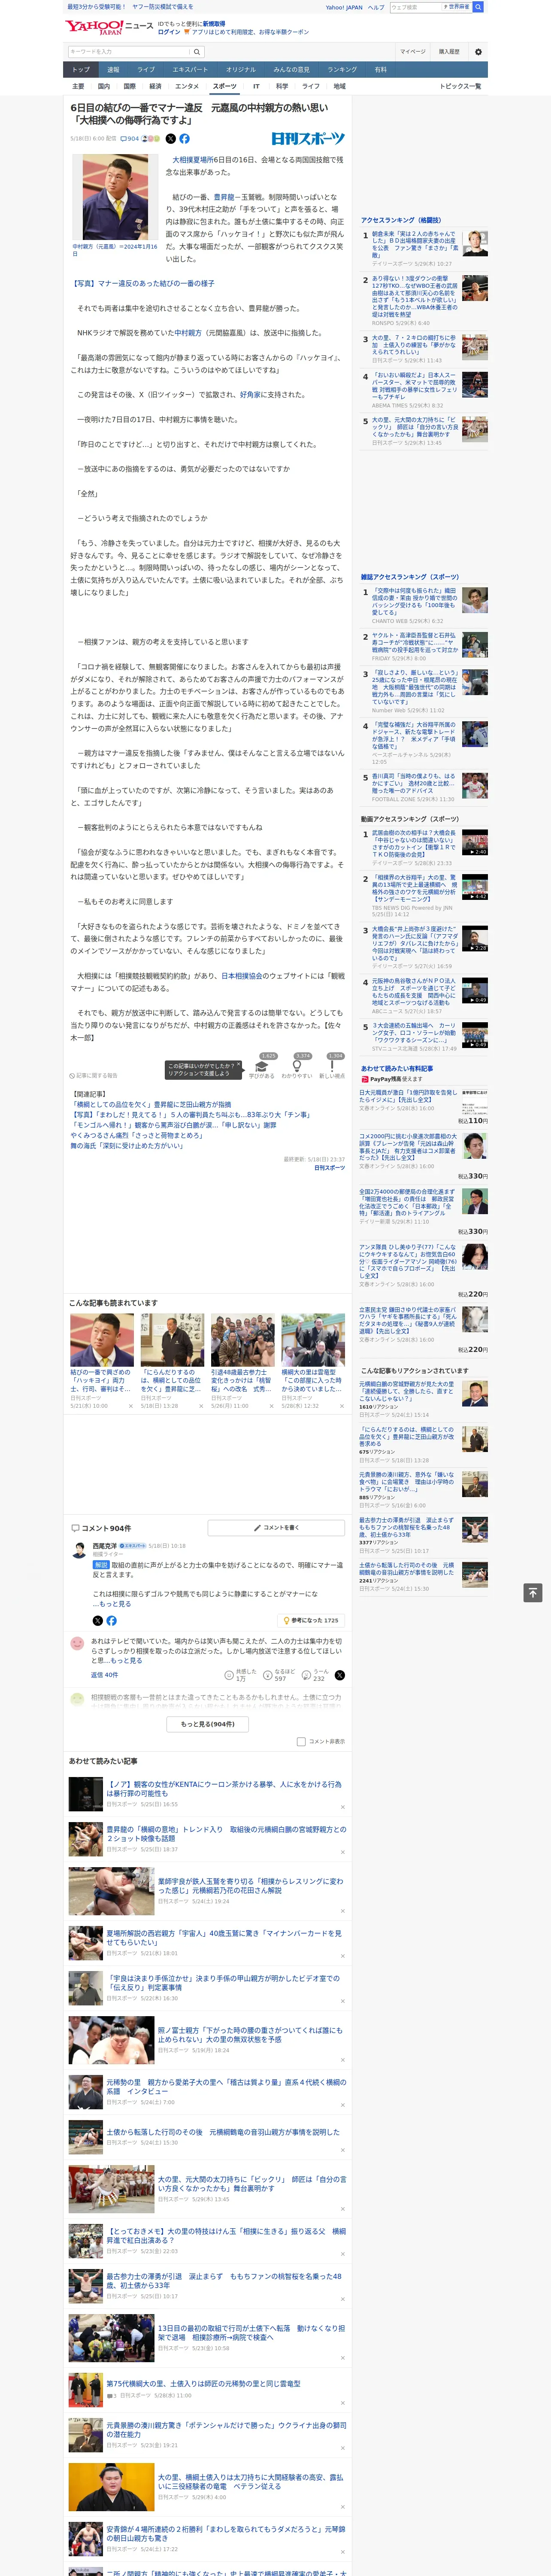Open the 購入履歴 link
Screen dimensions: 551x2576
point(449,52)
